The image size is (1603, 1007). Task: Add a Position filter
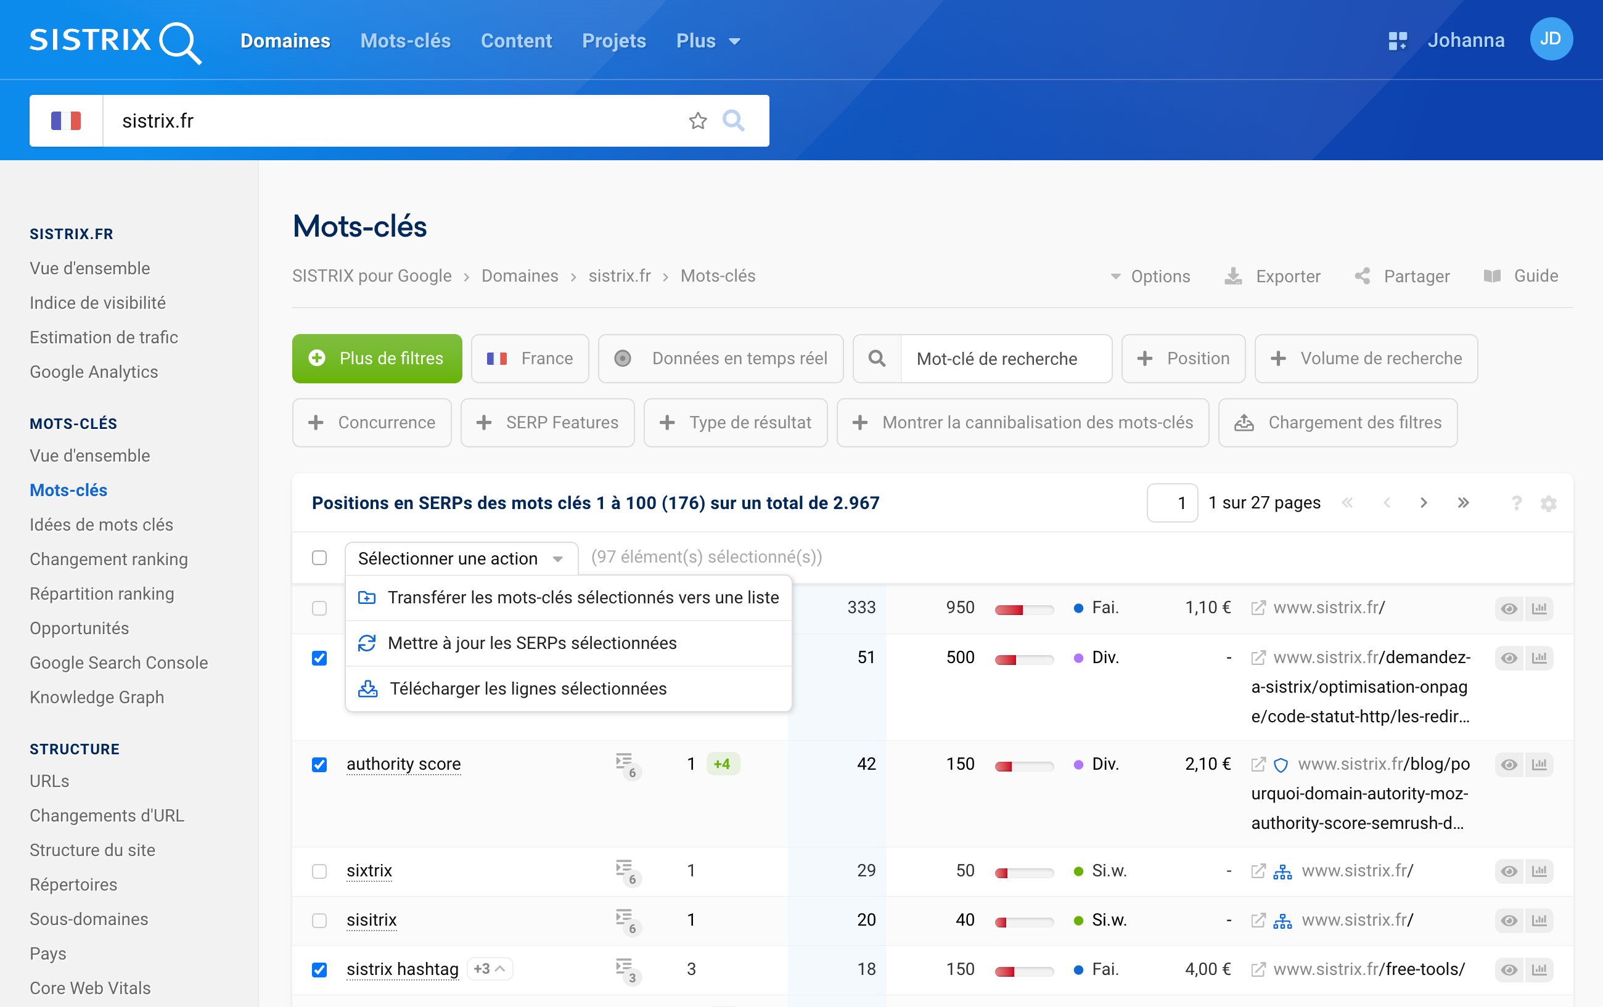(1183, 359)
